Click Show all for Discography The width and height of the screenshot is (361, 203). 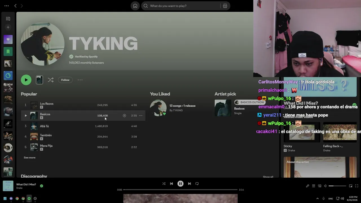click(268, 177)
